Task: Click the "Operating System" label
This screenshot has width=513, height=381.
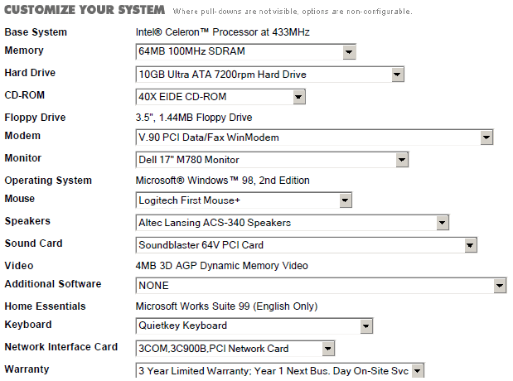Action: (x=48, y=181)
